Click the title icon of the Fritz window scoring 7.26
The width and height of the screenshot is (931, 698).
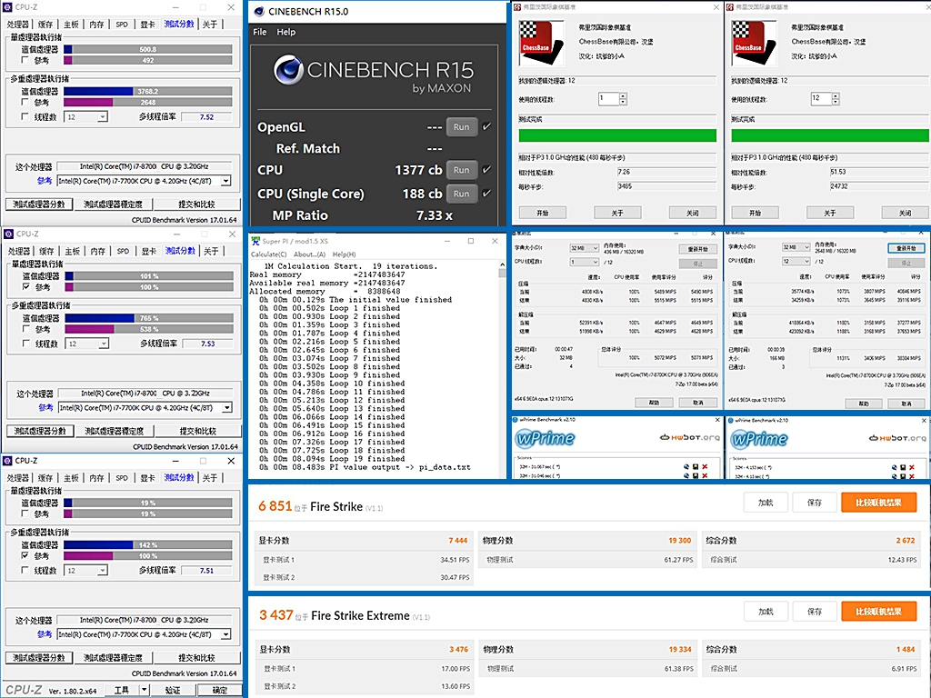(517, 7)
